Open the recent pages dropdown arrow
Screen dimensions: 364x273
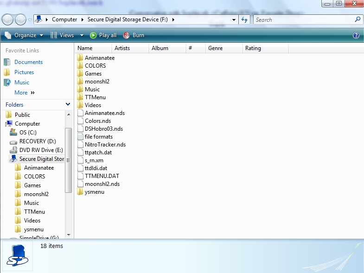[x=30, y=20]
